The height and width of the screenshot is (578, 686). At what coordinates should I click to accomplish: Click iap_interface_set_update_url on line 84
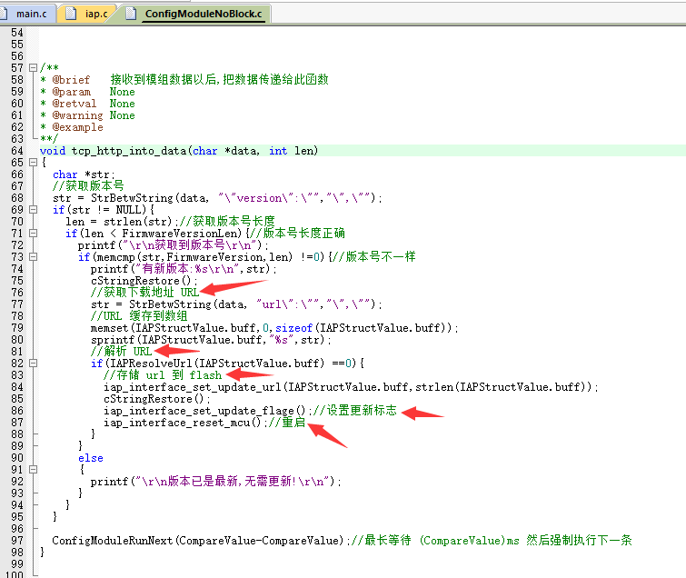point(192,387)
